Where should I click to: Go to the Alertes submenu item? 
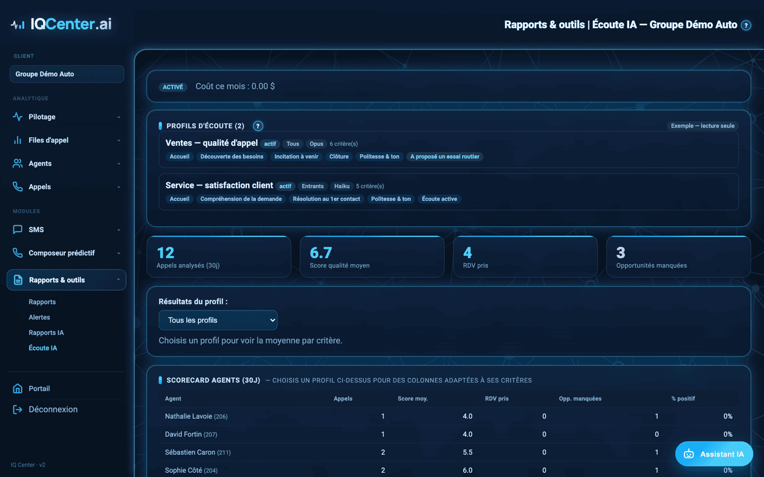pyautogui.click(x=39, y=317)
